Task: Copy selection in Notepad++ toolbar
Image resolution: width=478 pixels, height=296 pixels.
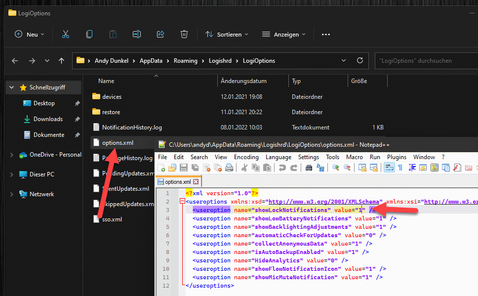Action: (x=255, y=168)
